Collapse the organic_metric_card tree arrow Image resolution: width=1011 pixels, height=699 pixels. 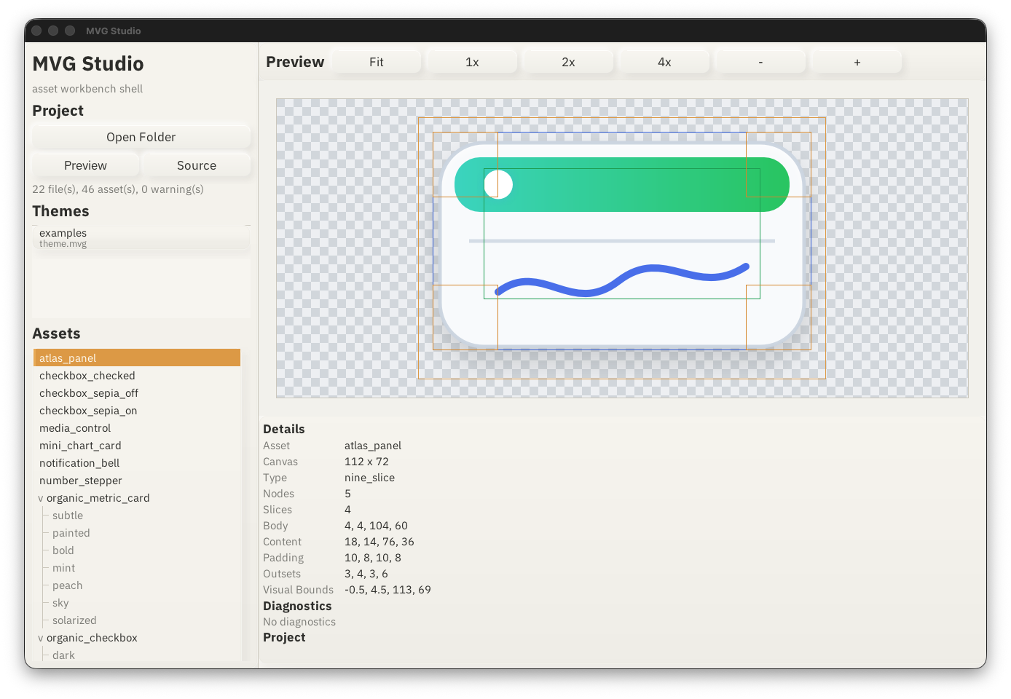[x=41, y=498]
